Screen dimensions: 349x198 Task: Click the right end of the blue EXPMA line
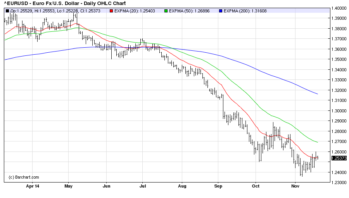(317, 94)
